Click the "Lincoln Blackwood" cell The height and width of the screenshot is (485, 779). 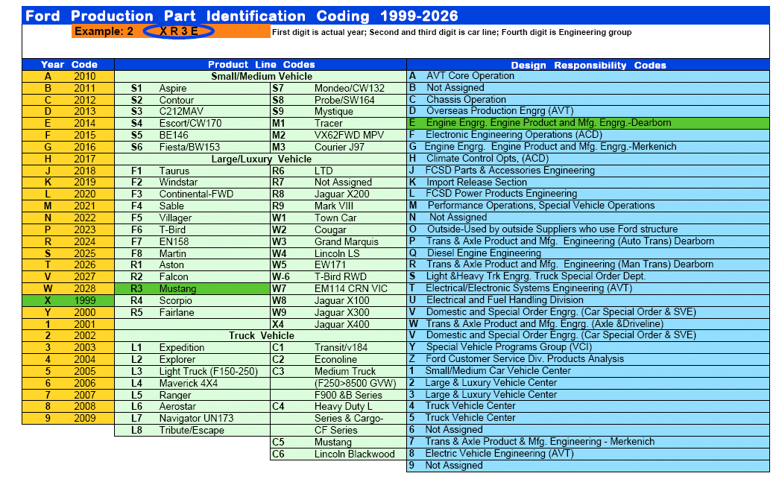(x=354, y=454)
